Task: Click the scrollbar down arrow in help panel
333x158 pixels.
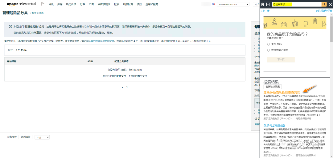Action: pos(331,156)
